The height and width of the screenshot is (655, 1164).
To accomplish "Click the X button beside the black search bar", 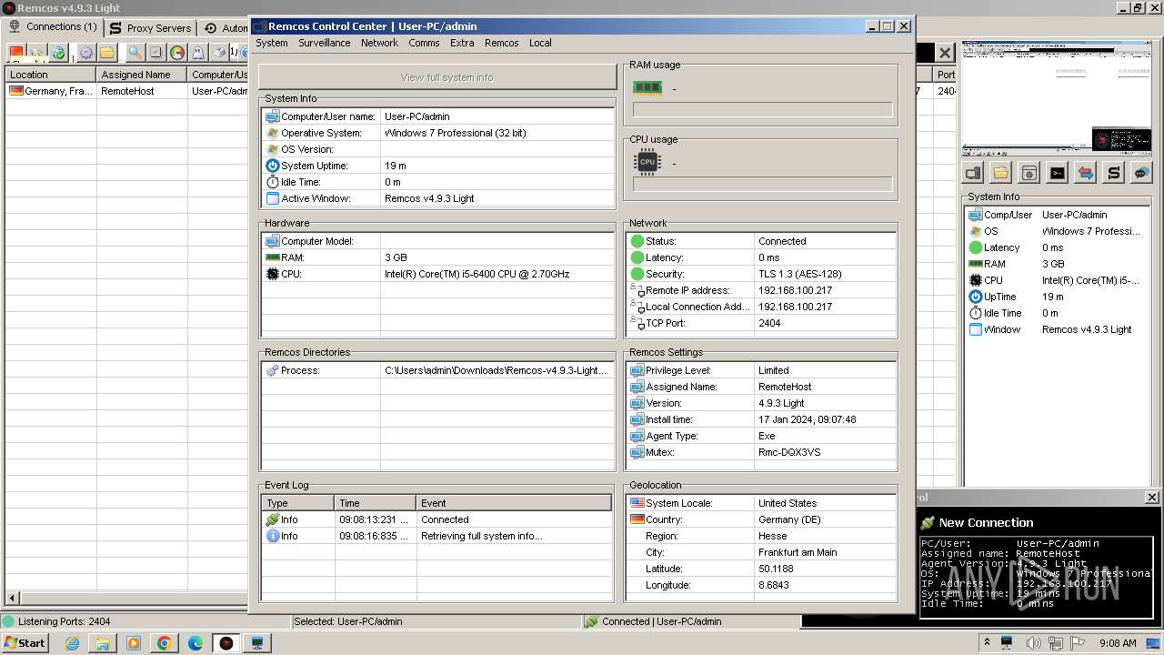I will coord(945,53).
